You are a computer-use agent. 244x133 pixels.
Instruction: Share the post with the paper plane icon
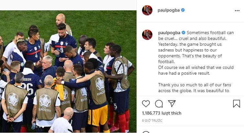(x=172, y=103)
